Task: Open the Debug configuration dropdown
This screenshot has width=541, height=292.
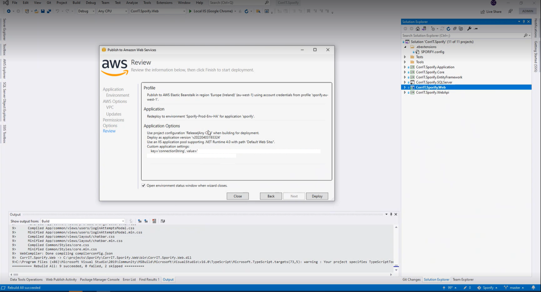Action: 86,11
